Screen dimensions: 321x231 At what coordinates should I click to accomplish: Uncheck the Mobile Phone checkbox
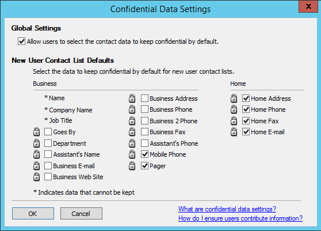[144, 154]
